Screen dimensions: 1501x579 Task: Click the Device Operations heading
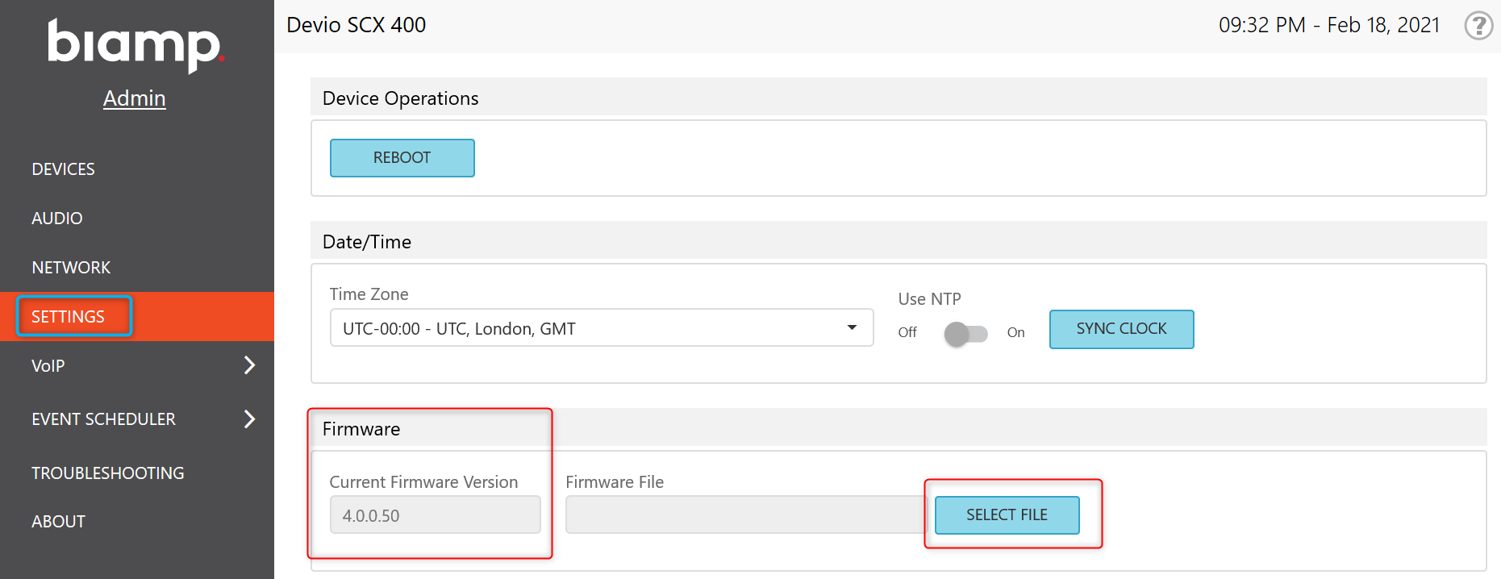pos(401,98)
